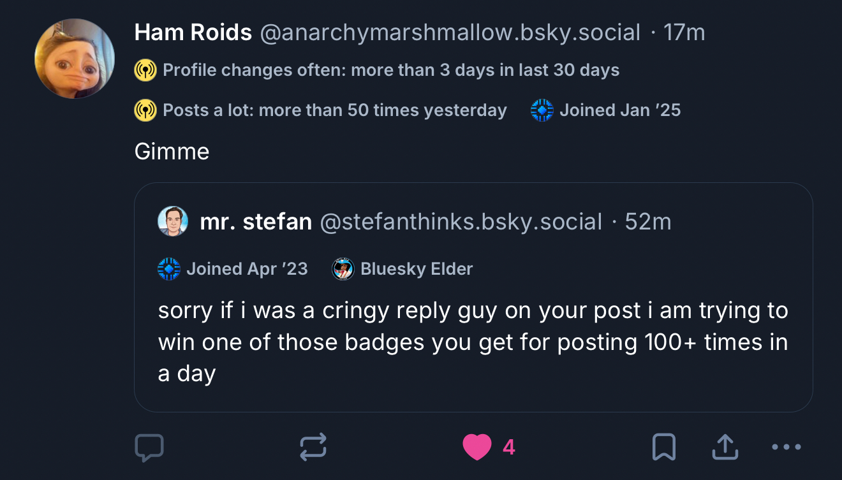Open the share arrow icon

click(725, 447)
